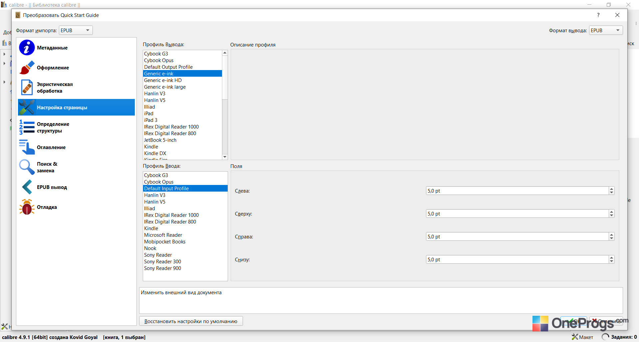Click the Снизу margin input field
This screenshot has width=639, height=342.
click(518, 259)
